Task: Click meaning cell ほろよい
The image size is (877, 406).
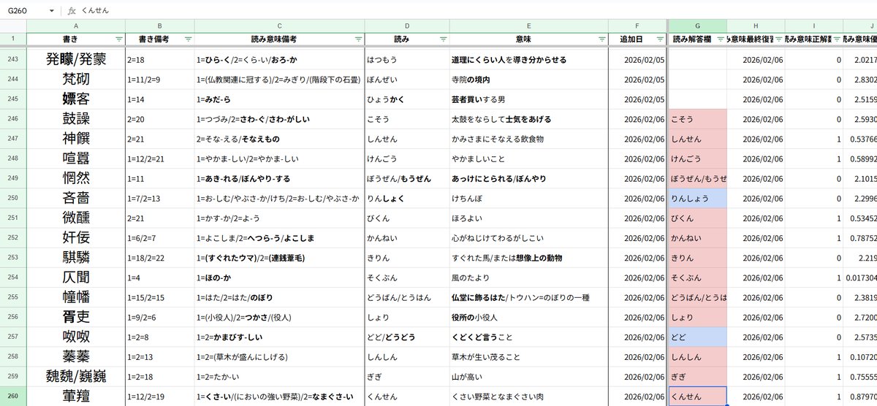Action: tap(528, 218)
